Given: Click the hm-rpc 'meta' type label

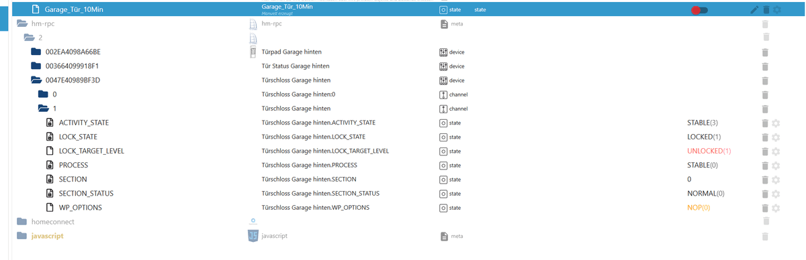Looking at the screenshot, I should [457, 24].
